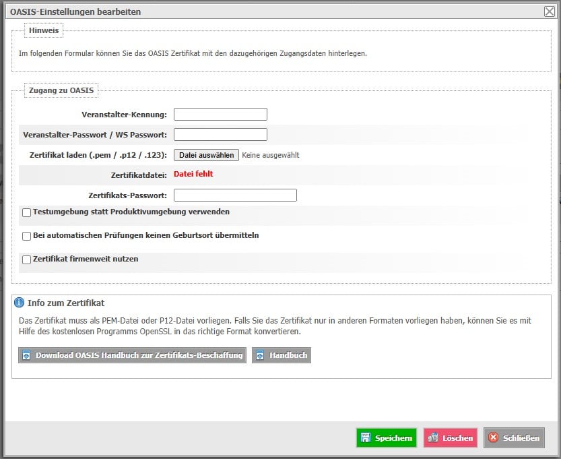Click download icon on OASIS Handbuch zur Zertifikats-Beschaffung
This screenshot has width=561, height=459.
coord(26,355)
